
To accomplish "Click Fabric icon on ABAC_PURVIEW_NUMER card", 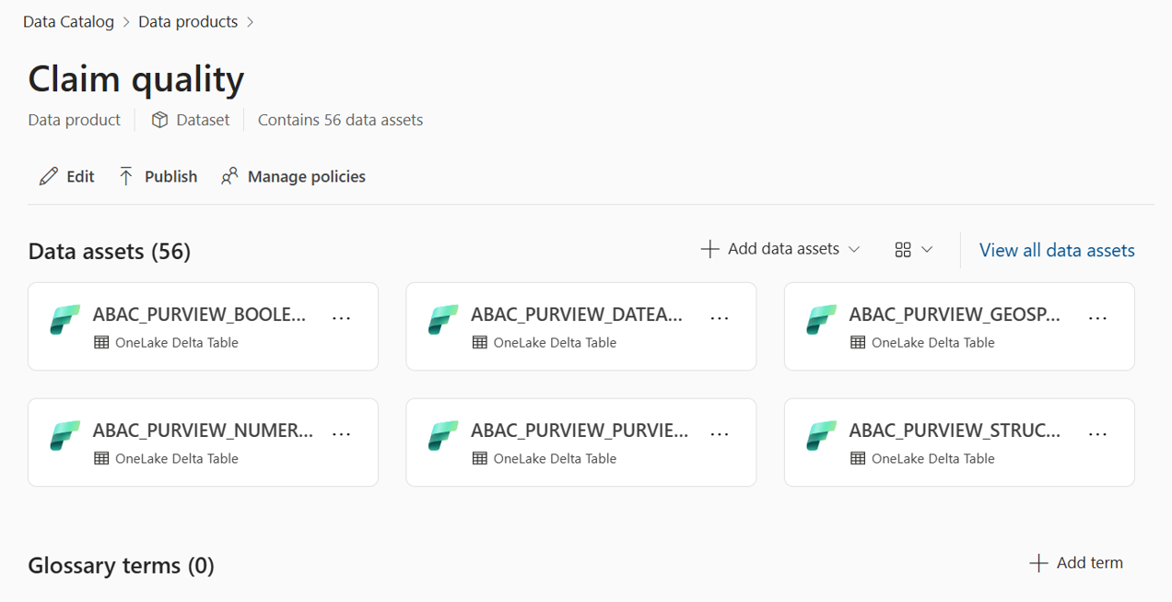I will [x=65, y=436].
